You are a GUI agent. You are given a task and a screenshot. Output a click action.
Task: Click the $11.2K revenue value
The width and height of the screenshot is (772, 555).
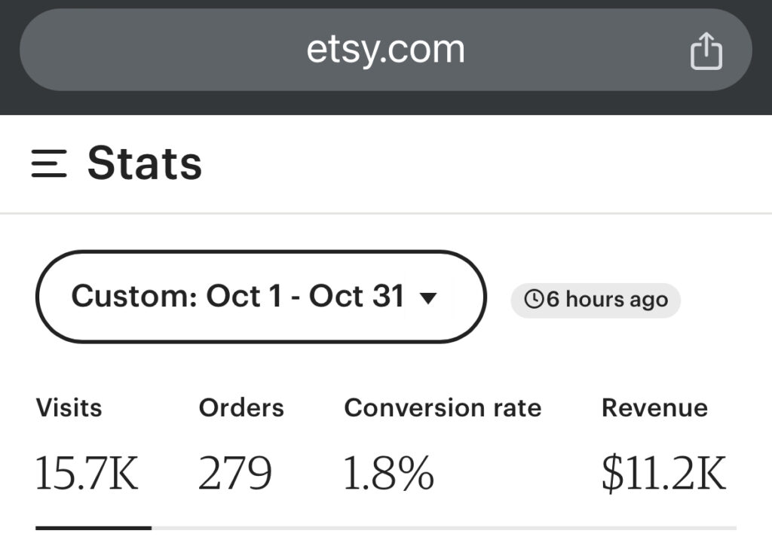[x=663, y=473]
